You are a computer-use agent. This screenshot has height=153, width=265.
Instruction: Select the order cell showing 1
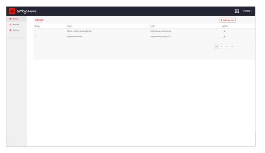coord(35,31)
